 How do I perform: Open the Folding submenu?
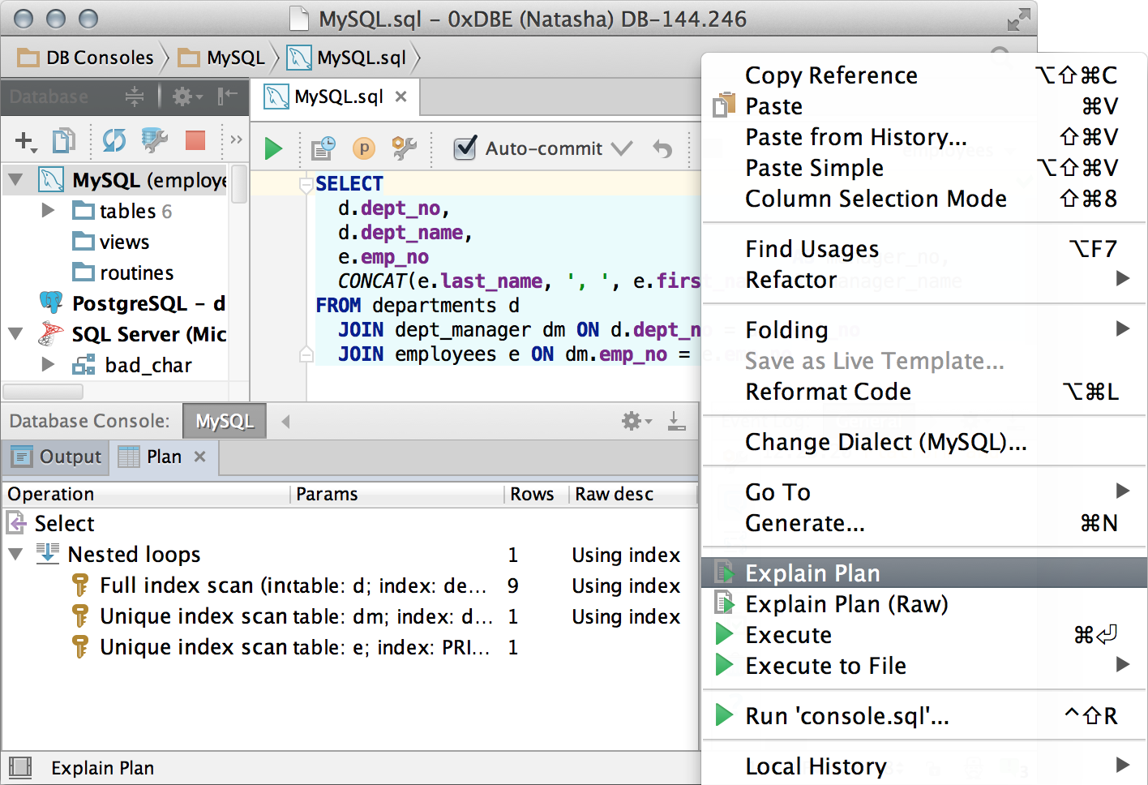tap(924, 330)
